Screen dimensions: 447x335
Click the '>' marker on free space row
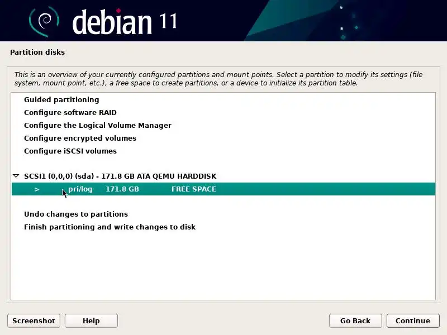coord(37,189)
